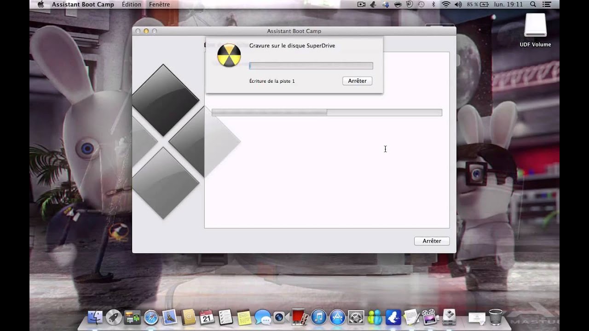
Task: Click the Wi-Fi status icon in menu bar
Action: (445, 4)
